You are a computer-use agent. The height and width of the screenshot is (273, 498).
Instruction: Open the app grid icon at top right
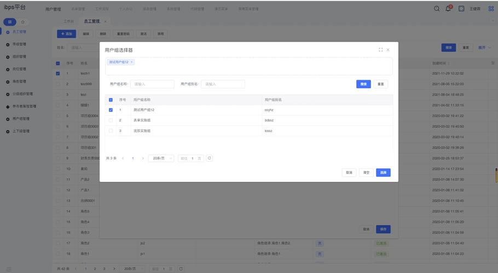point(491,9)
